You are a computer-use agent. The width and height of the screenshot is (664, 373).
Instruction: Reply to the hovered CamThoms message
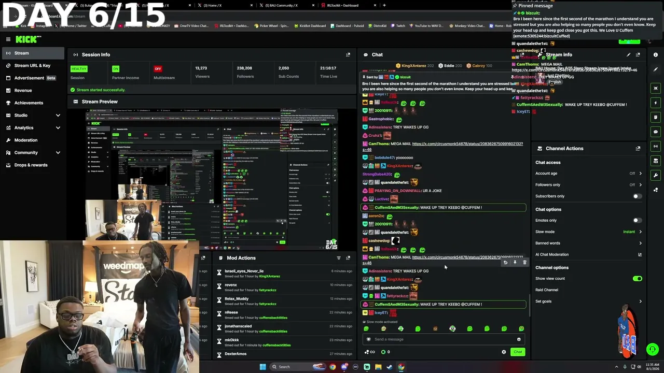(505, 263)
